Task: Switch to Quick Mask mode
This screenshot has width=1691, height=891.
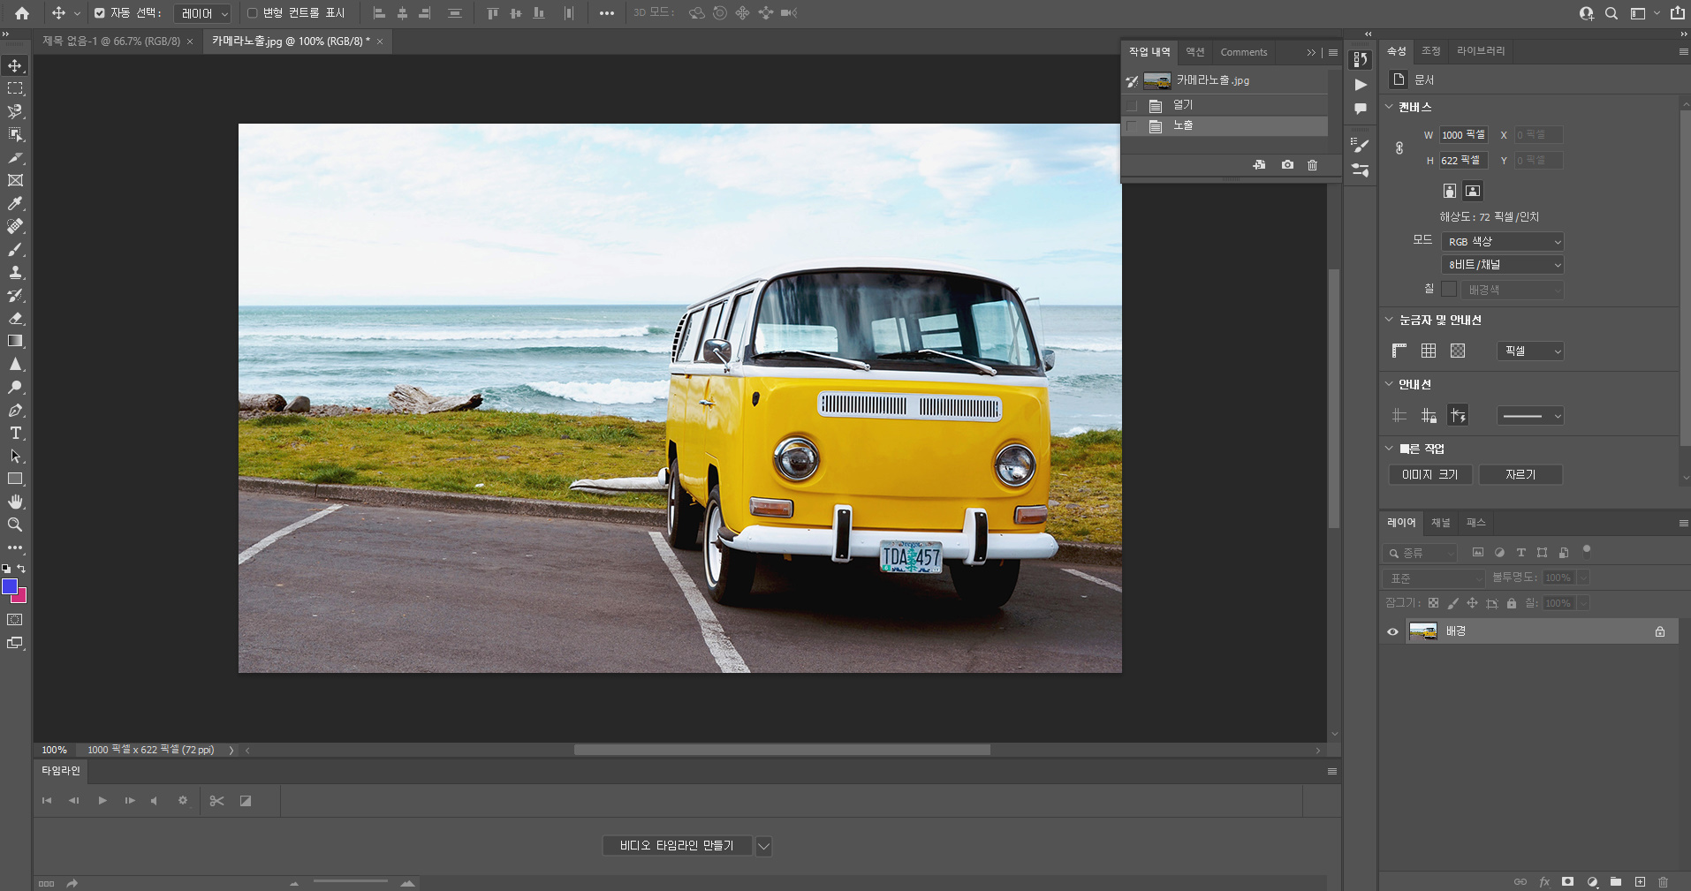Action: [15, 620]
